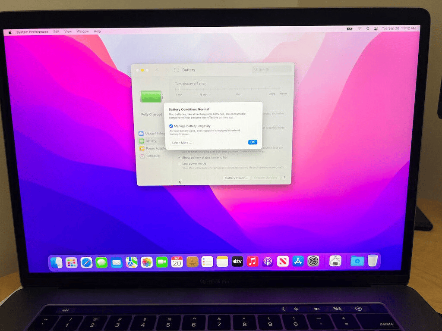This screenshot has height=331, width=442.
Task: Open Messages app in the Dock
Action: click(x=101, y=262)
